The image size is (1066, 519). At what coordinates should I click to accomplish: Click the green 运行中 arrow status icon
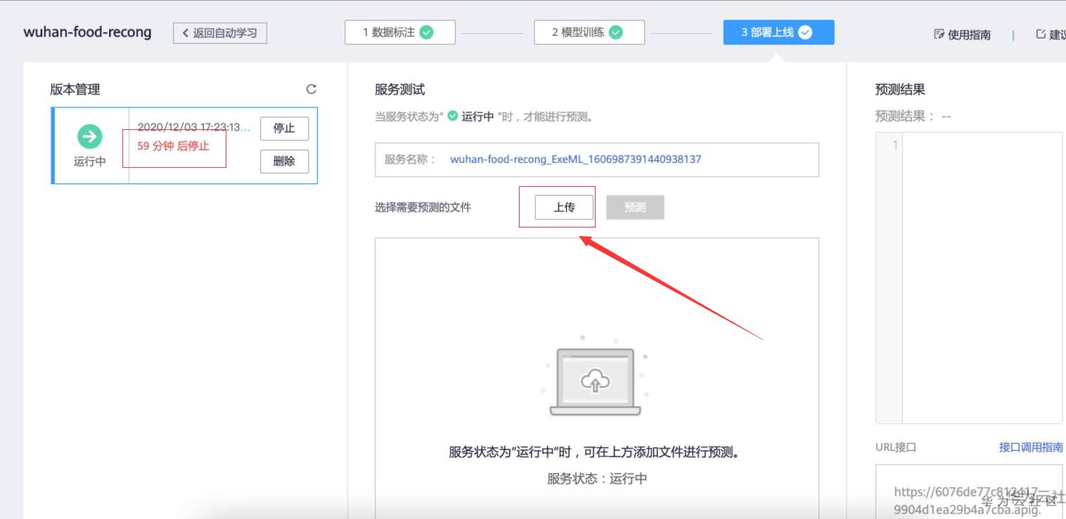(x=89, y=136)
